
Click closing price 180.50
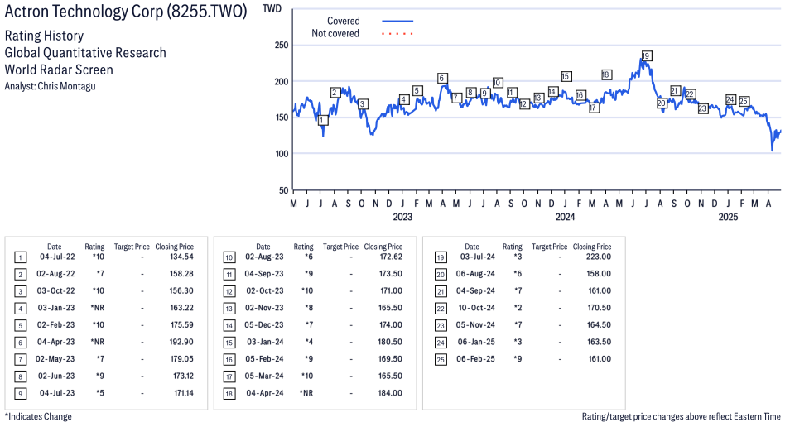391,342
